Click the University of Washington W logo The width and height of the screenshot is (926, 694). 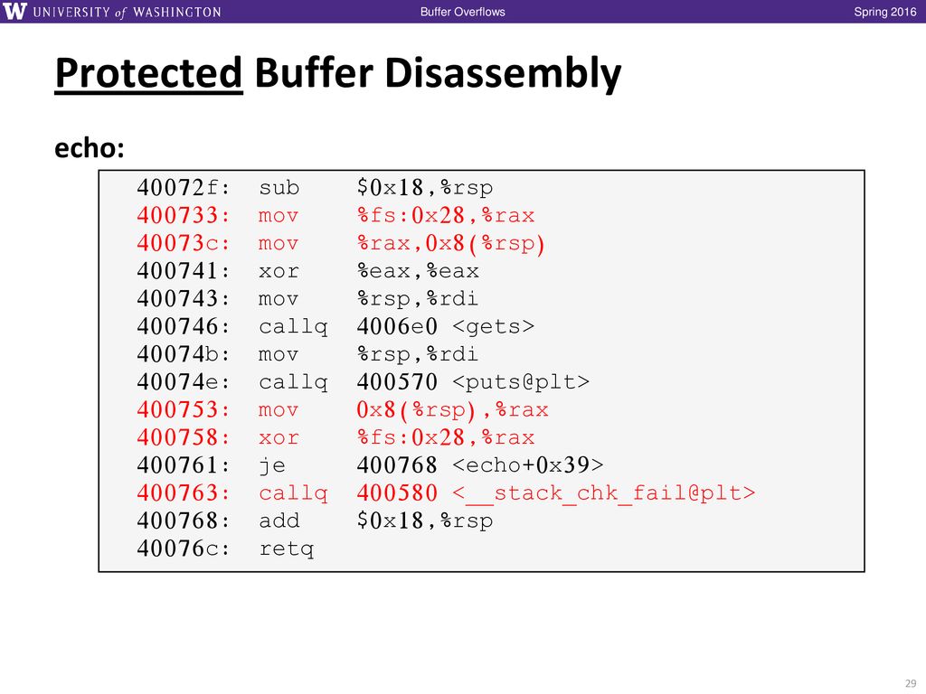point(14,11)
